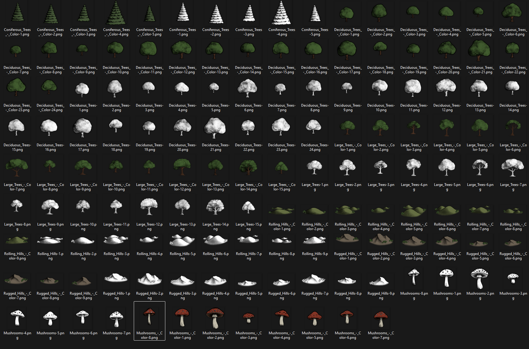This screenshot has height=349, width=529.
Task: Open Rolling_Hills-9.png hills image
Action: (314, 241)
